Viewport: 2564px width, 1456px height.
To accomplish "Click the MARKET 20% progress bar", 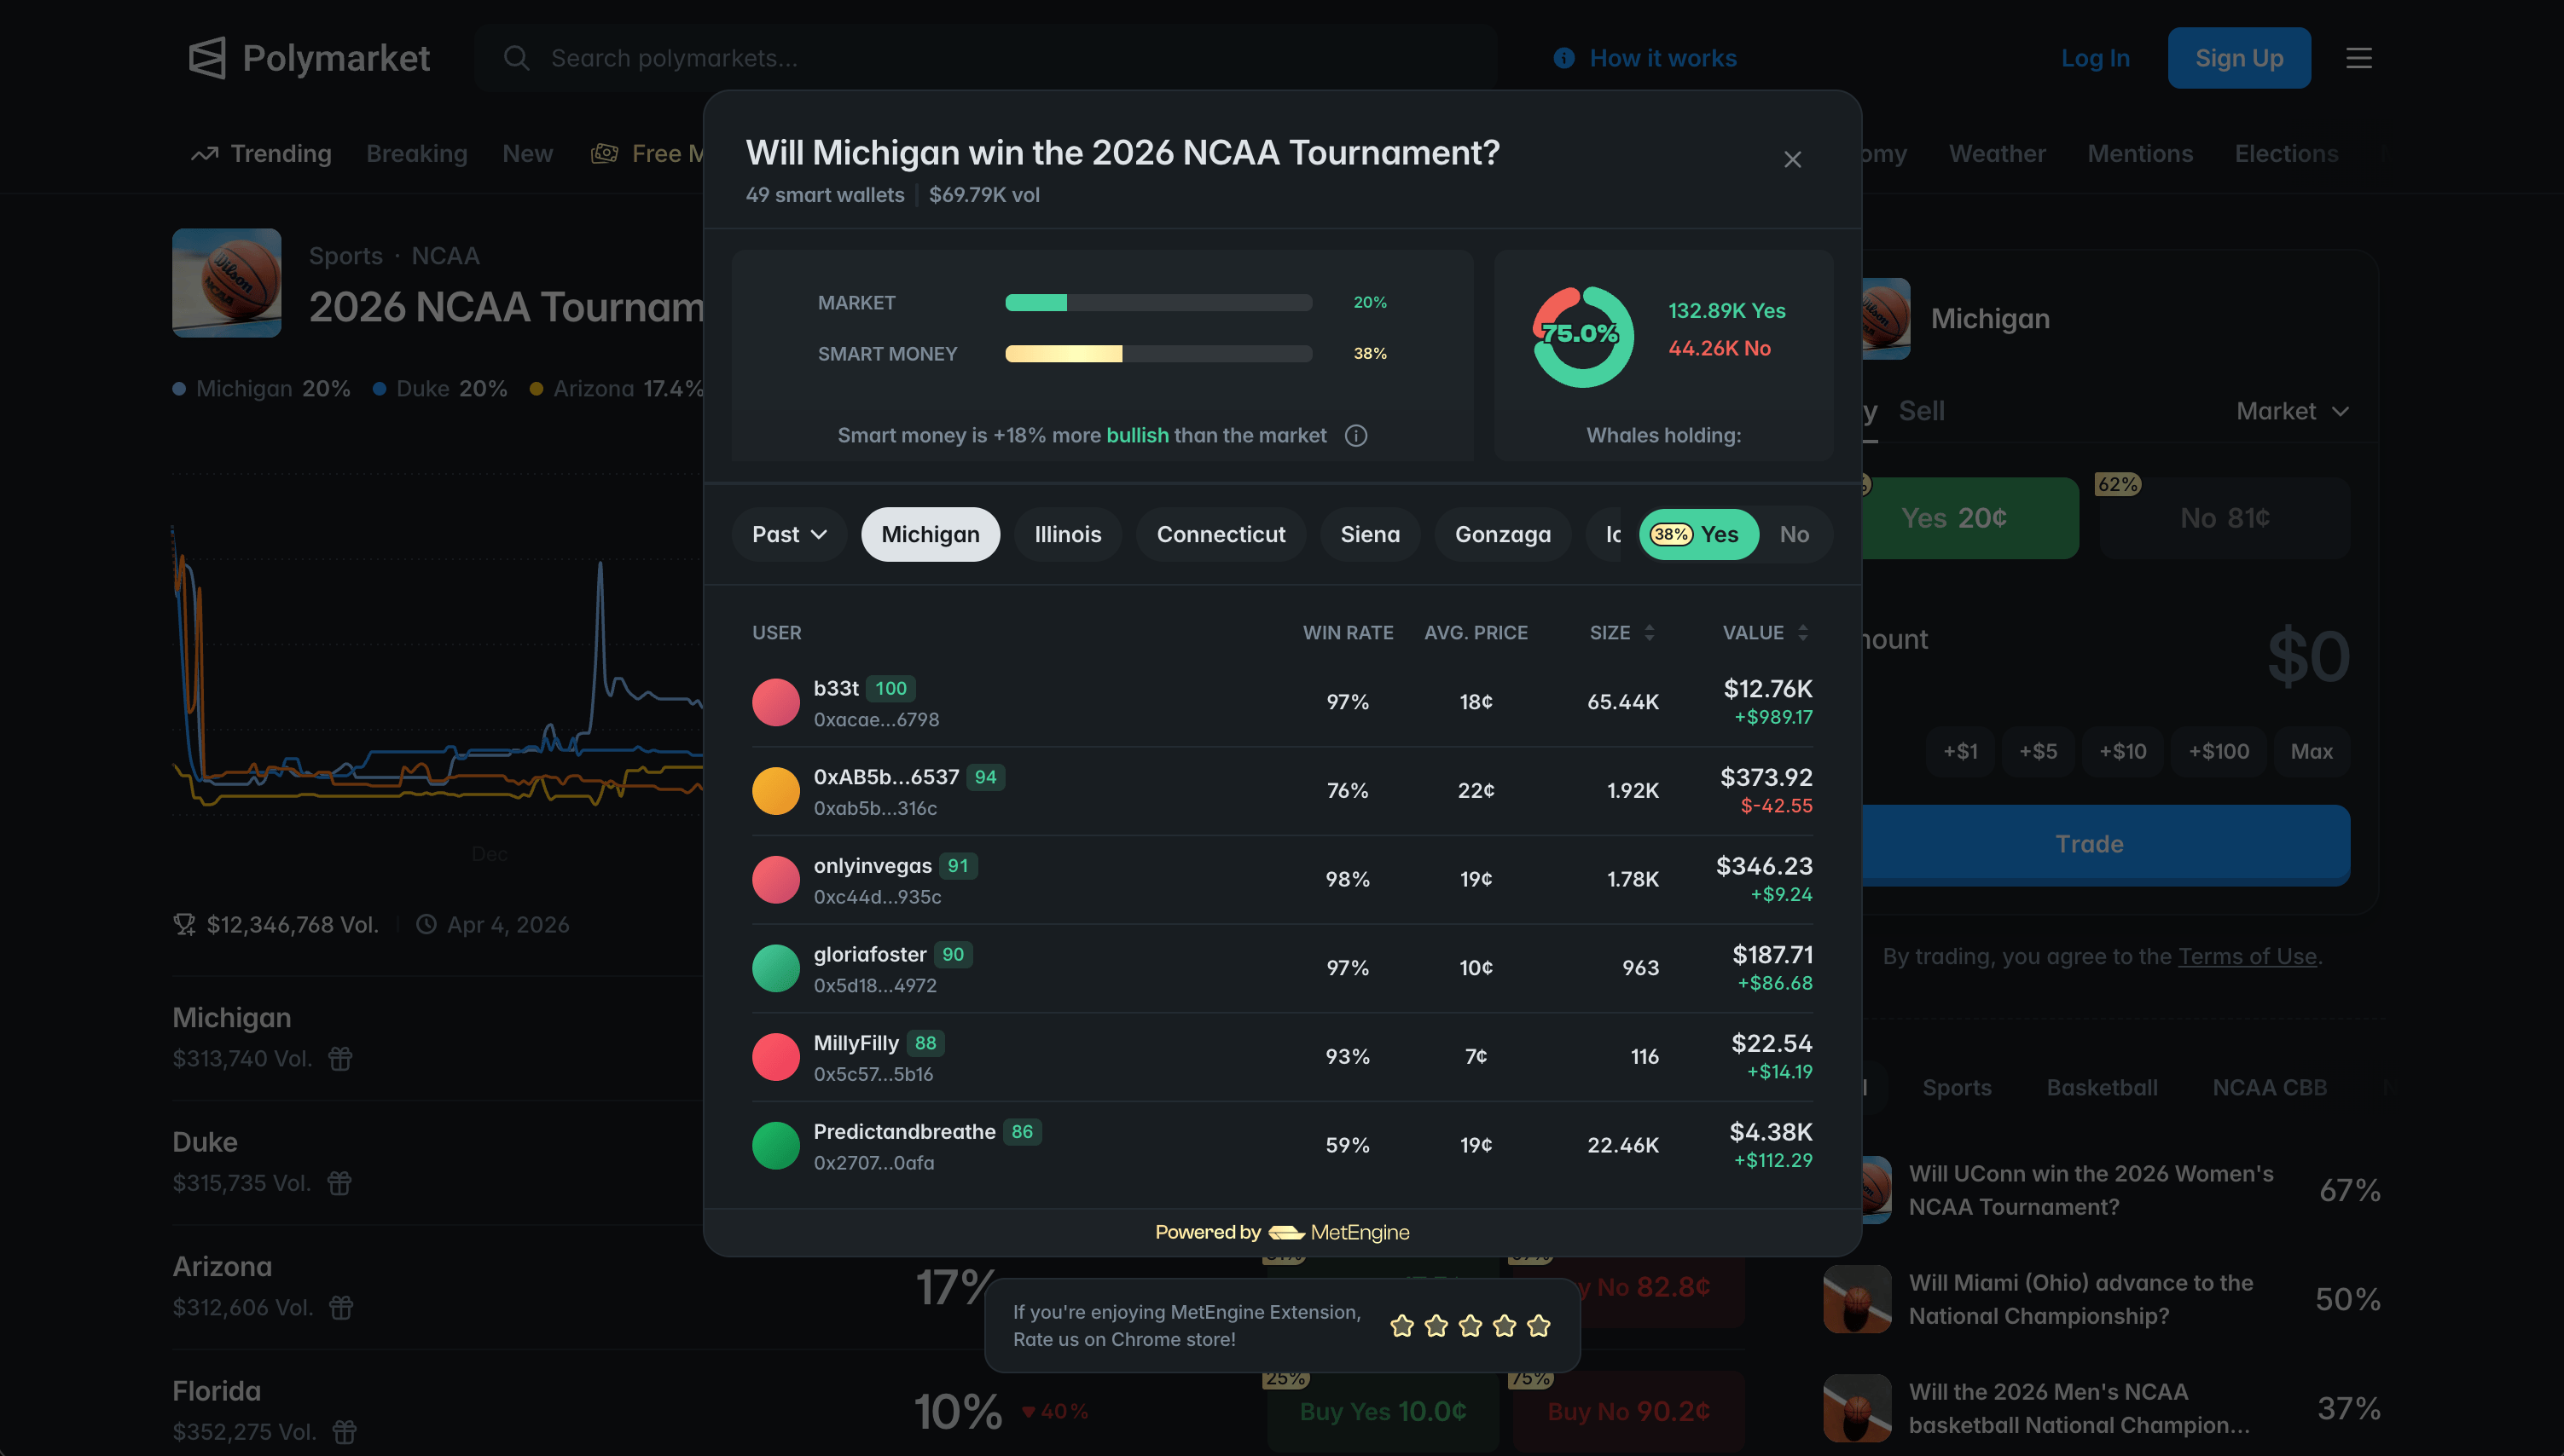I will click(x=1158, y=303).
